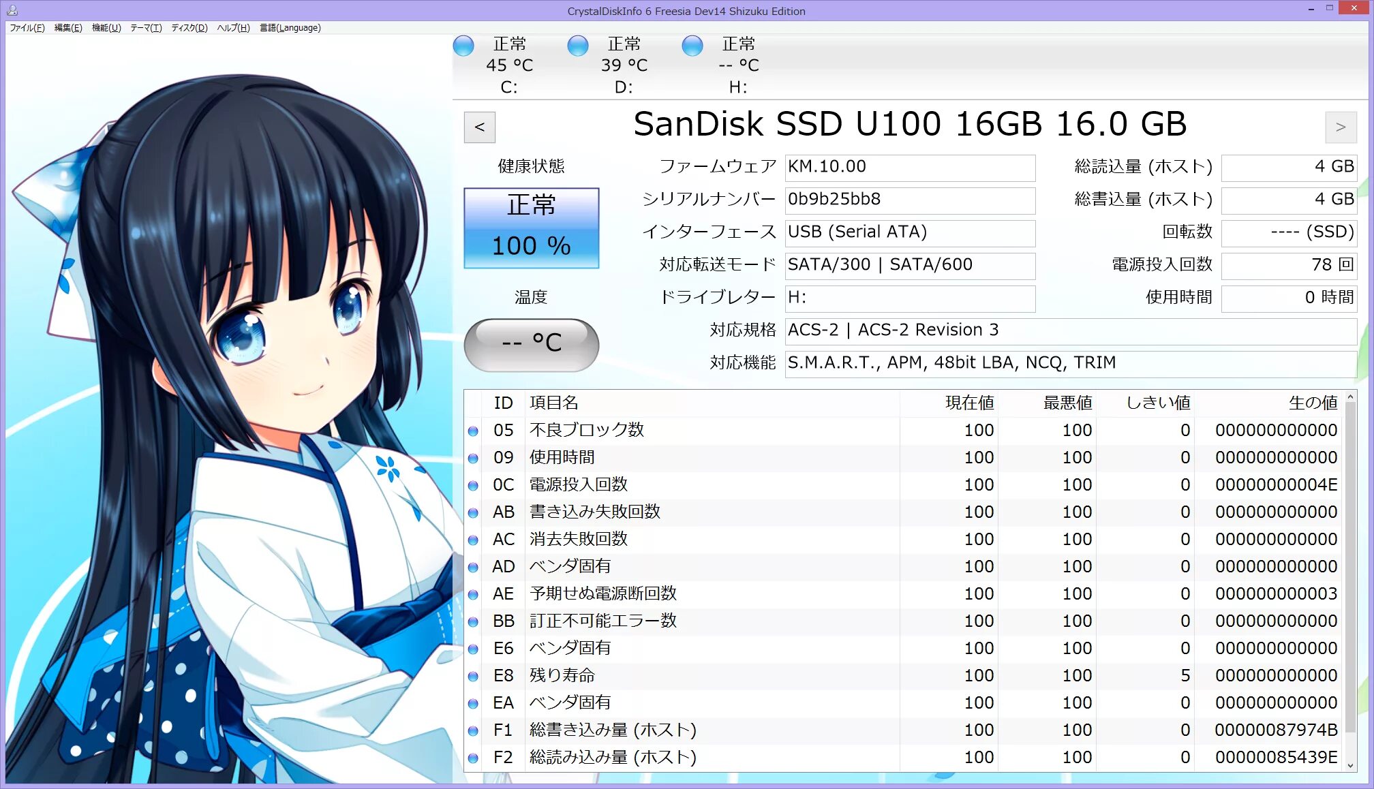Select the 残り寿命 row
Screen dimensions: 1374x789
click(904, 676)
